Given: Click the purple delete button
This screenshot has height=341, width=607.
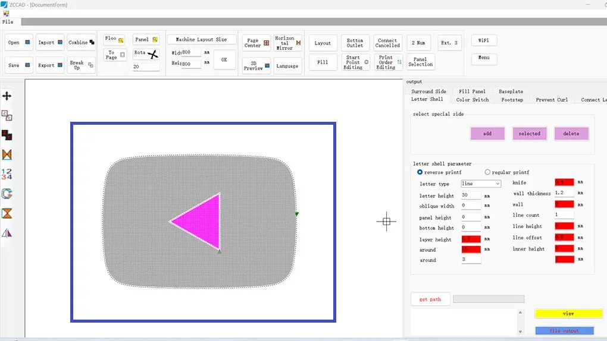Looking at the screenshot, I should [x=571, y=134].
